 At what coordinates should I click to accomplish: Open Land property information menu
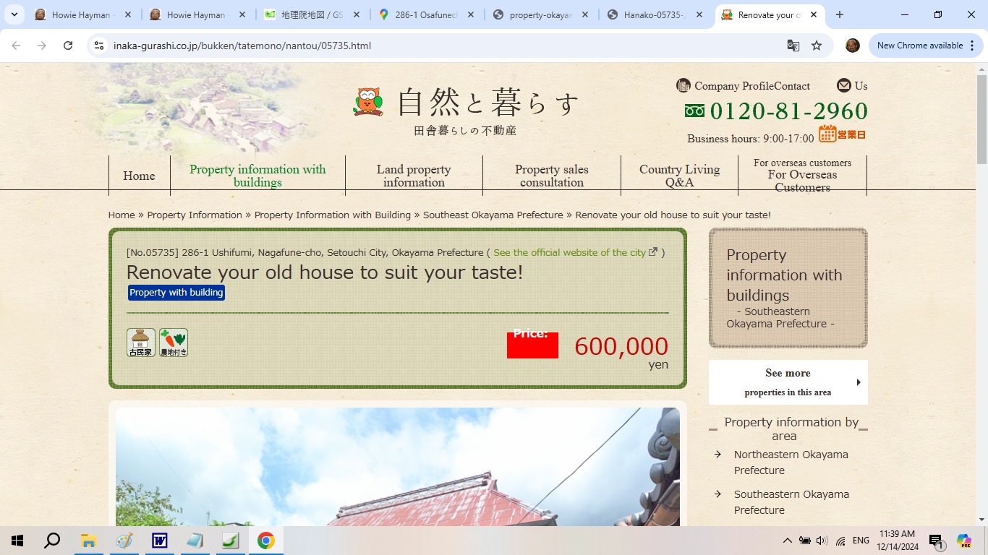point(414,176)
